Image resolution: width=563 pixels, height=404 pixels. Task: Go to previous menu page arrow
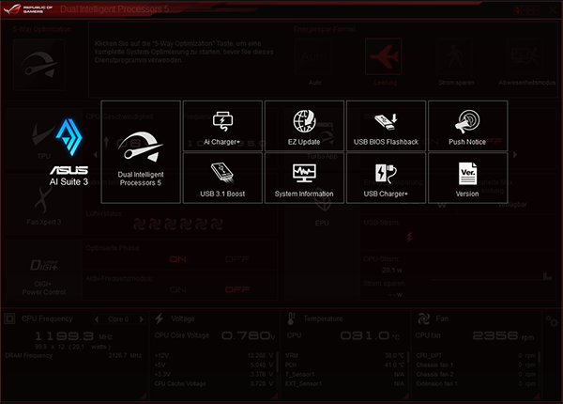coord(96,155)
